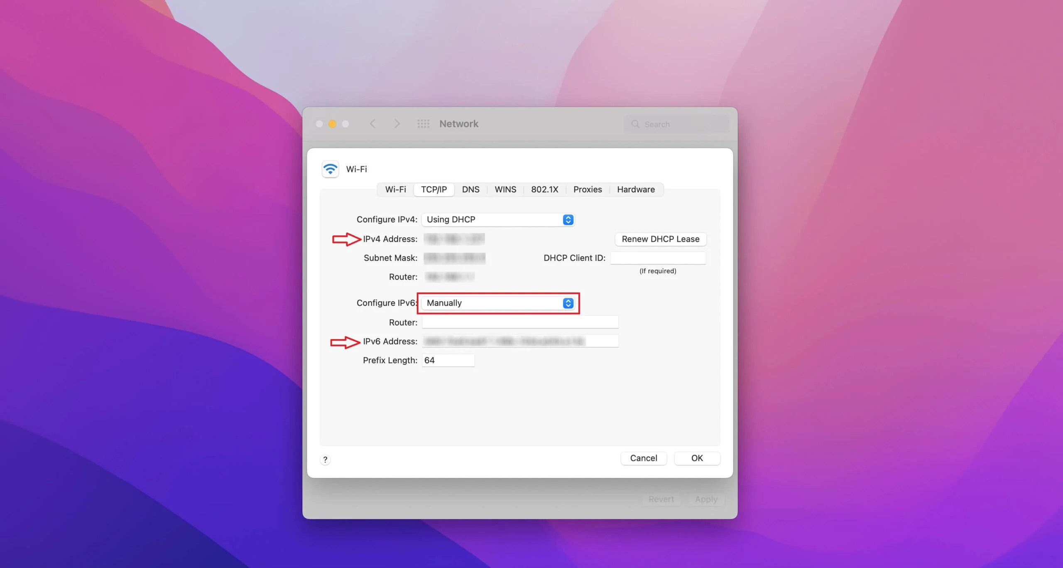Click the DHCP Client ID field
This screenshot has height=568, width=1063.
click(658, 258)
